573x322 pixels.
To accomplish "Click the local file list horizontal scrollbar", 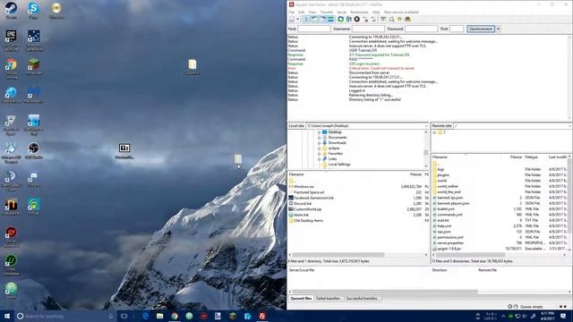I will pyautogui.click(x=338, y=255).
